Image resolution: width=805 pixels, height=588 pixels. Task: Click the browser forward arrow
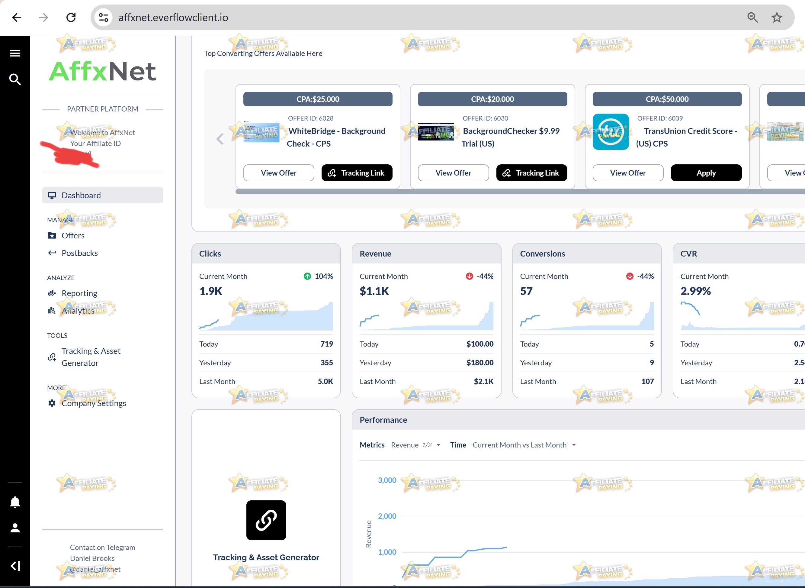click(44, 18)
